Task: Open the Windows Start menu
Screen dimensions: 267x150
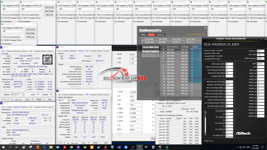Action: point(3,147)
